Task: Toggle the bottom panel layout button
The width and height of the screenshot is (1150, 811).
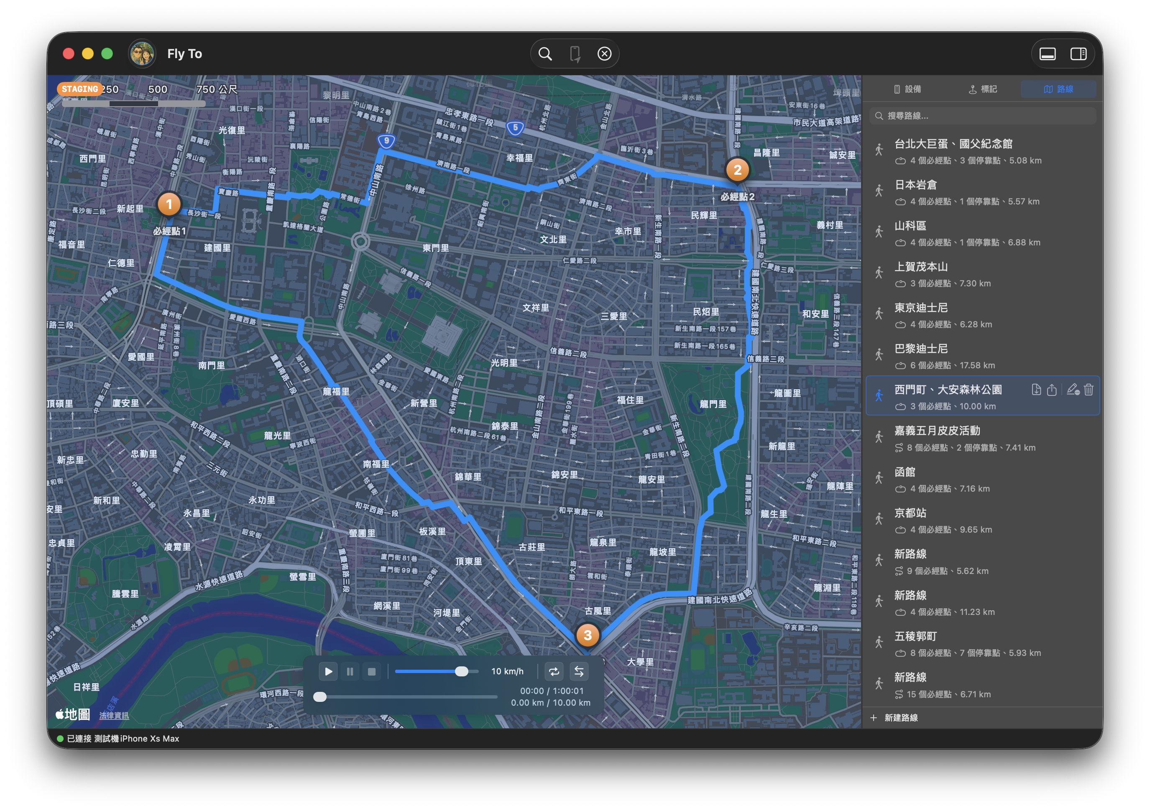Action: point(1047,54)
